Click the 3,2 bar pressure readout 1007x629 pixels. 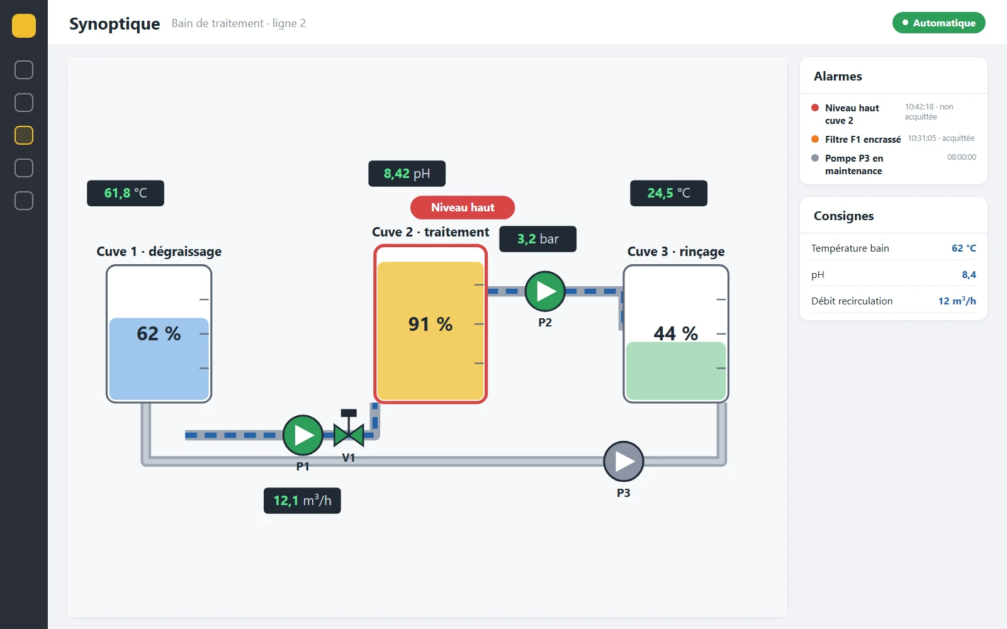537,239
